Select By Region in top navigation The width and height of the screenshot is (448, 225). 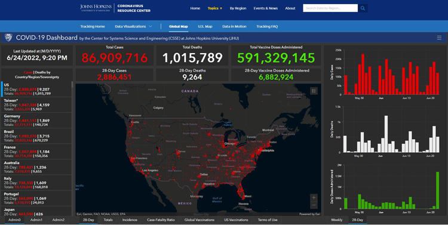(238, 8)
